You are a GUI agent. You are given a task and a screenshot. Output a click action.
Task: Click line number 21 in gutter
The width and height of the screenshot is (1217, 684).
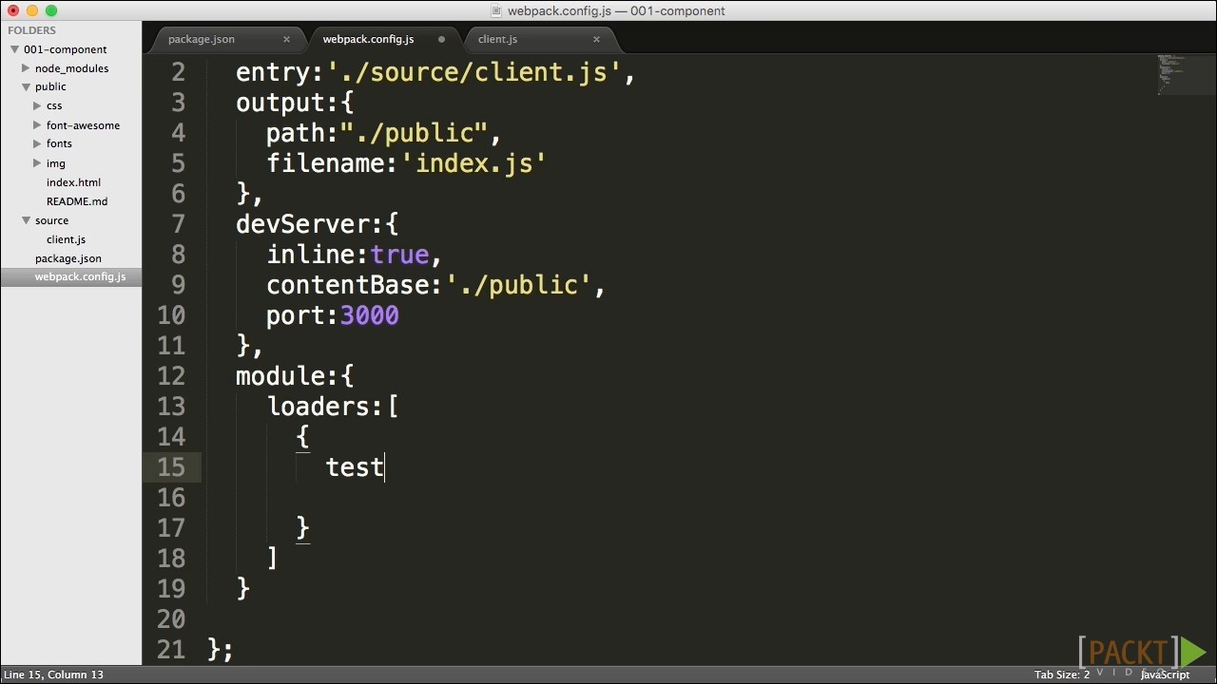tap(171, 650)
